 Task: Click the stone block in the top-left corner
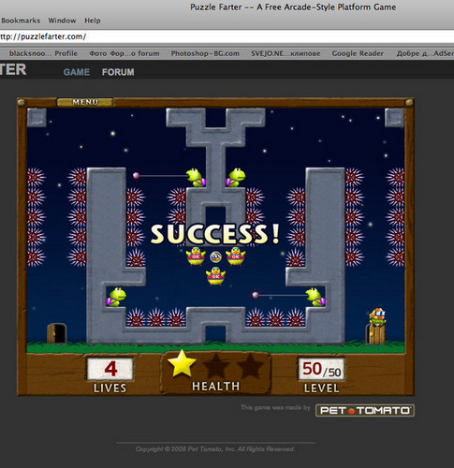[37, 117]
